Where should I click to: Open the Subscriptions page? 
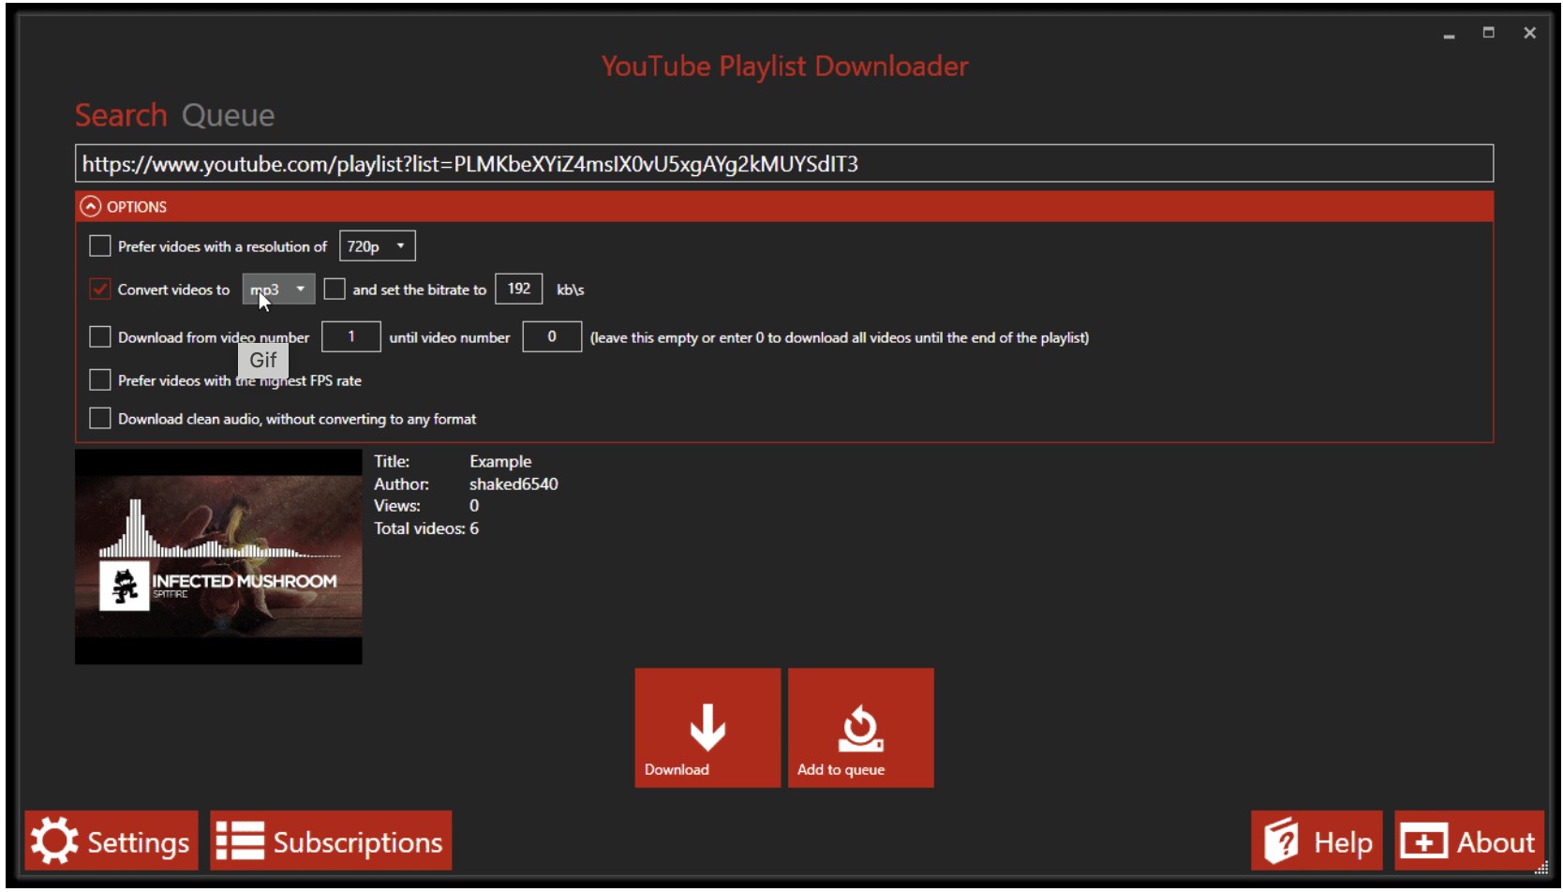pos(331,840)
